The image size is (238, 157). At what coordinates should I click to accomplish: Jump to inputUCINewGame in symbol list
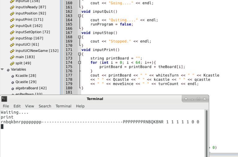click(x=37, y=51)
